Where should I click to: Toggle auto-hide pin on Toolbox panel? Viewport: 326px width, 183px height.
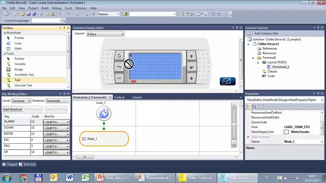(64, 28)
